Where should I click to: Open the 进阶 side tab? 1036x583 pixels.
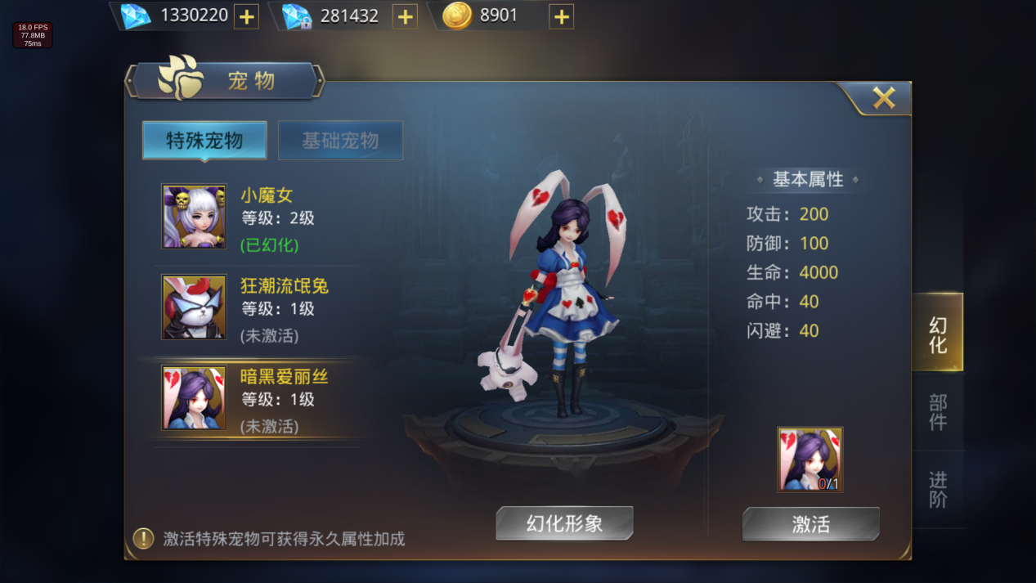[x=938, y=489]
